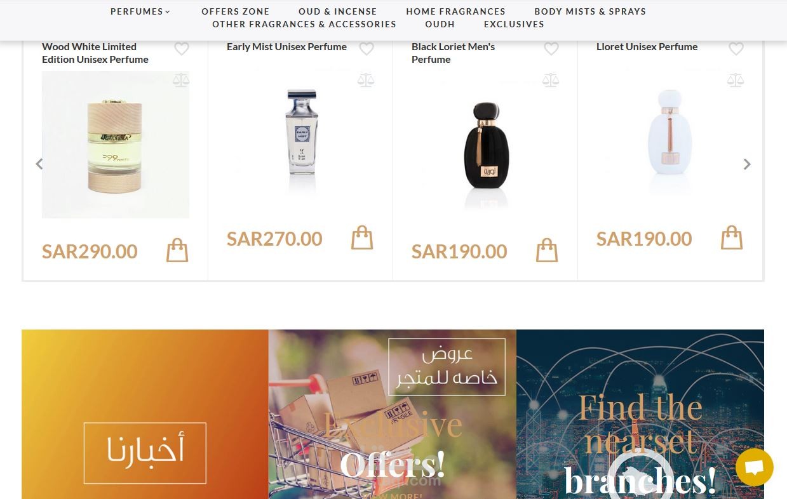Screen dimensions: 787x499
Task: Compare Lloret Unisex Perfume with scales icon
Action: point(736,80)
